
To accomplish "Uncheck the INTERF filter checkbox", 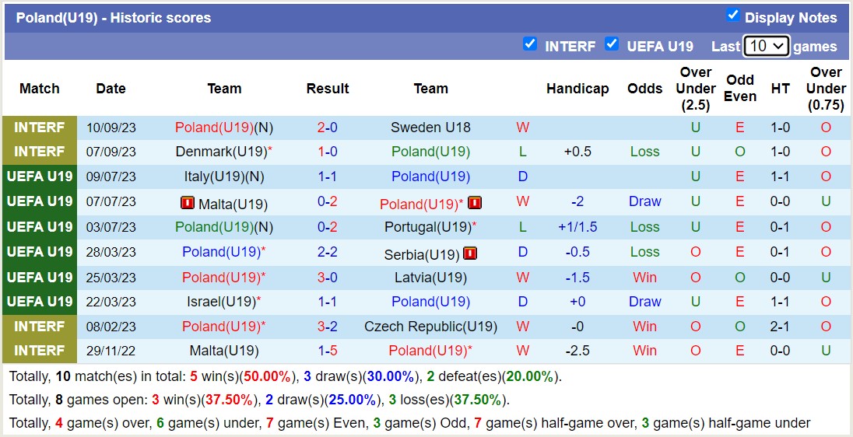I will tap(530, 44).
